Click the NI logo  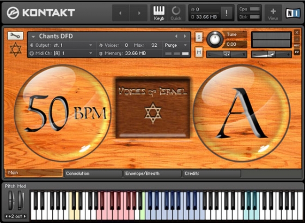pos(293,13)
